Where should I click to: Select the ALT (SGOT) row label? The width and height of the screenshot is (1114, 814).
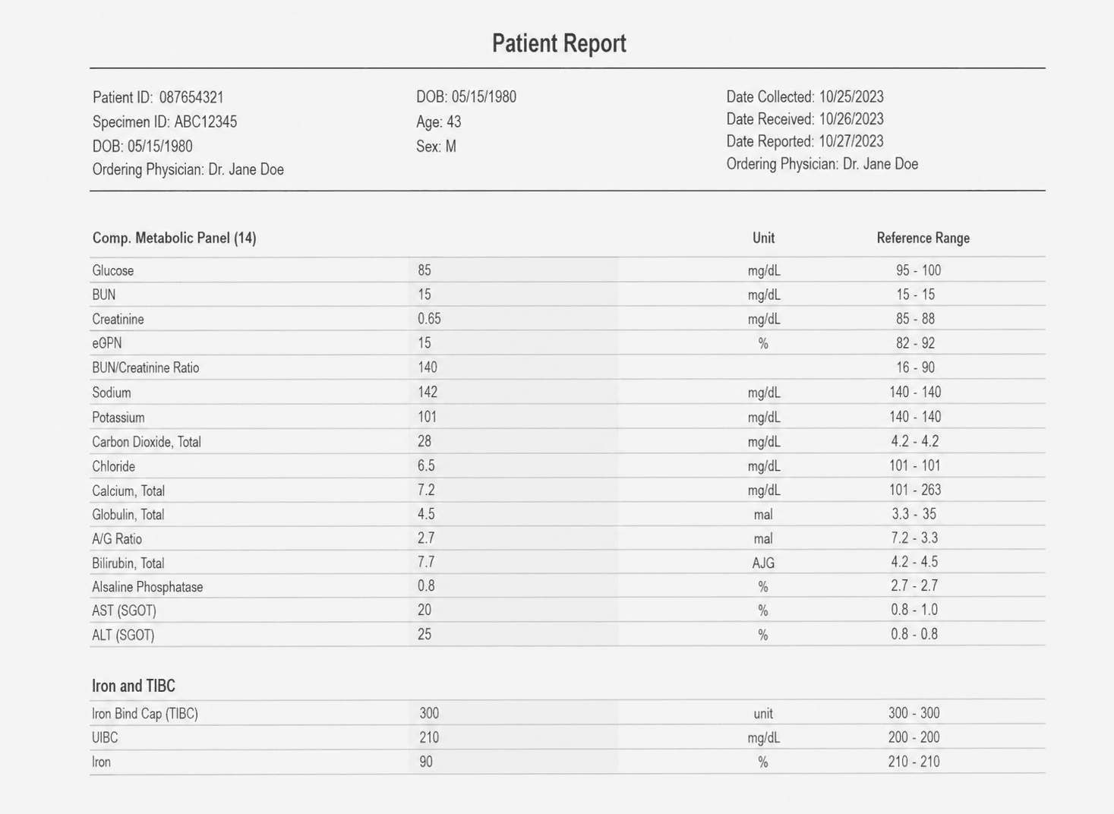(123, 635)
